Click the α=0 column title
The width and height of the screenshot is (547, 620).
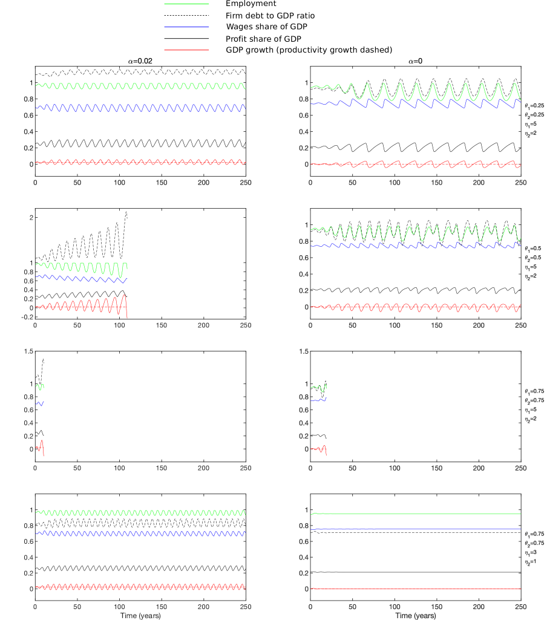(x=415, y=61)
